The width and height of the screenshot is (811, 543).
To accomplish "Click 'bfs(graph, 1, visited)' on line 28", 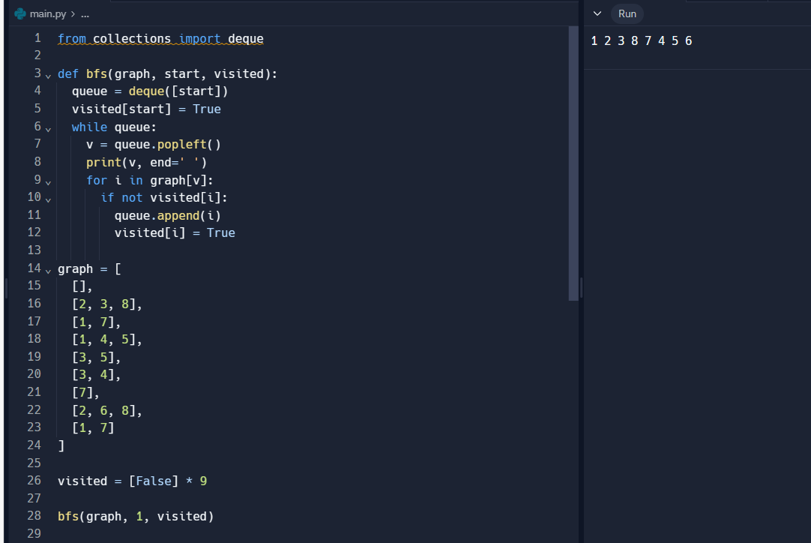I will click(136, 516).
